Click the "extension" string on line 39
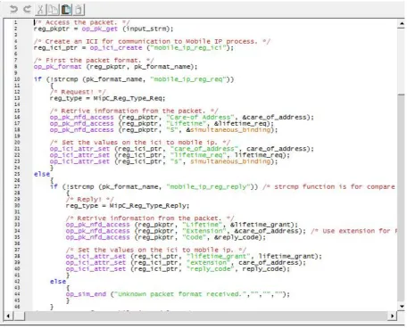407x329 pixels. coord(209,263)
